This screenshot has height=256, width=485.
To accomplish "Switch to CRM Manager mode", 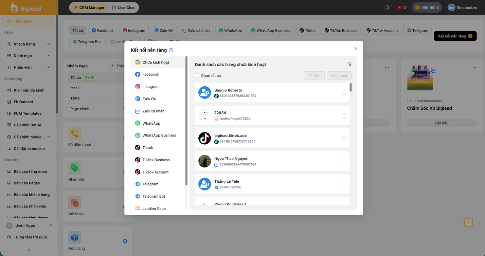I will (x=89, y=7).
